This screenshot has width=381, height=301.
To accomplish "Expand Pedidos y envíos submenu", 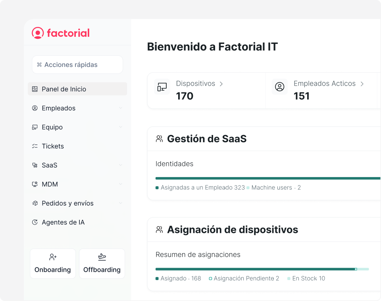I will click(121, 203).
